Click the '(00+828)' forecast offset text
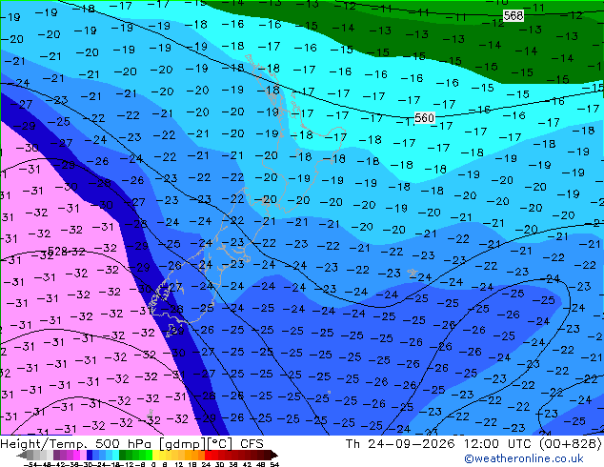Viewport: 604px width, 467px height. (570, 444)
